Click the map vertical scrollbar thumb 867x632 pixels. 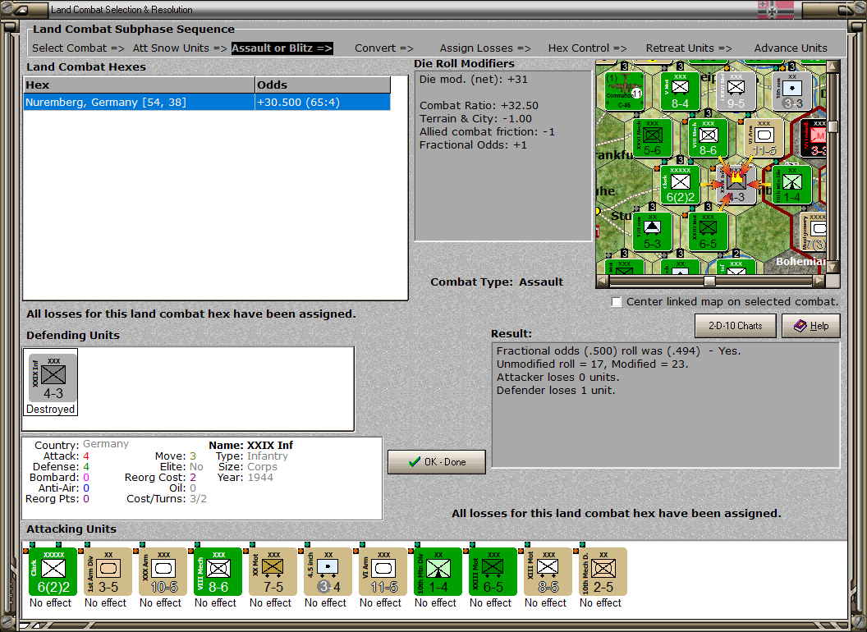833,126
